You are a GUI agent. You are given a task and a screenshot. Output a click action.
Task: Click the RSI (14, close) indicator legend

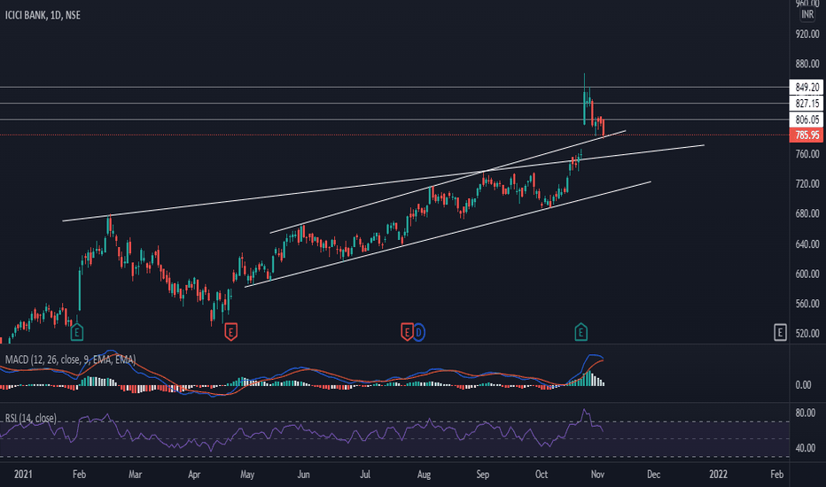click(x=30, y=419)
